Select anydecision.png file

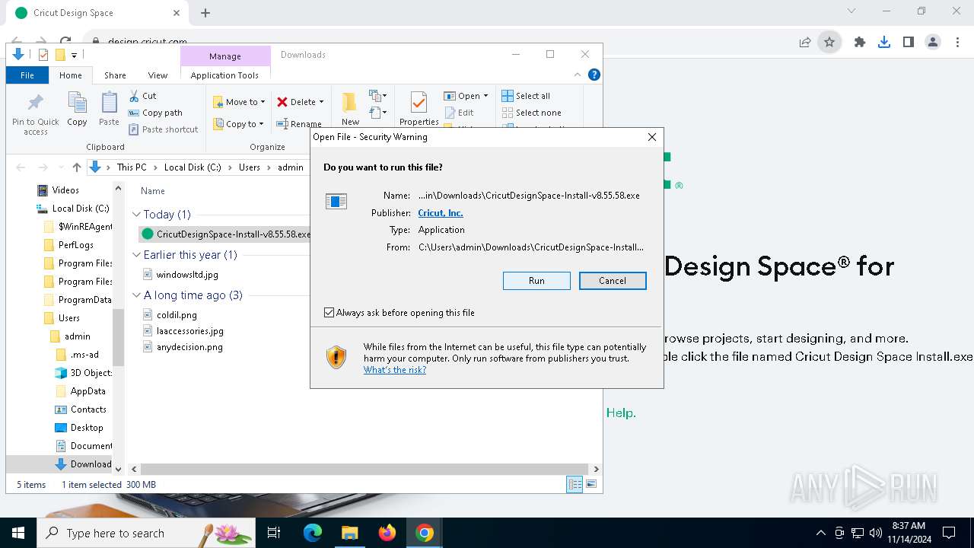189,347
